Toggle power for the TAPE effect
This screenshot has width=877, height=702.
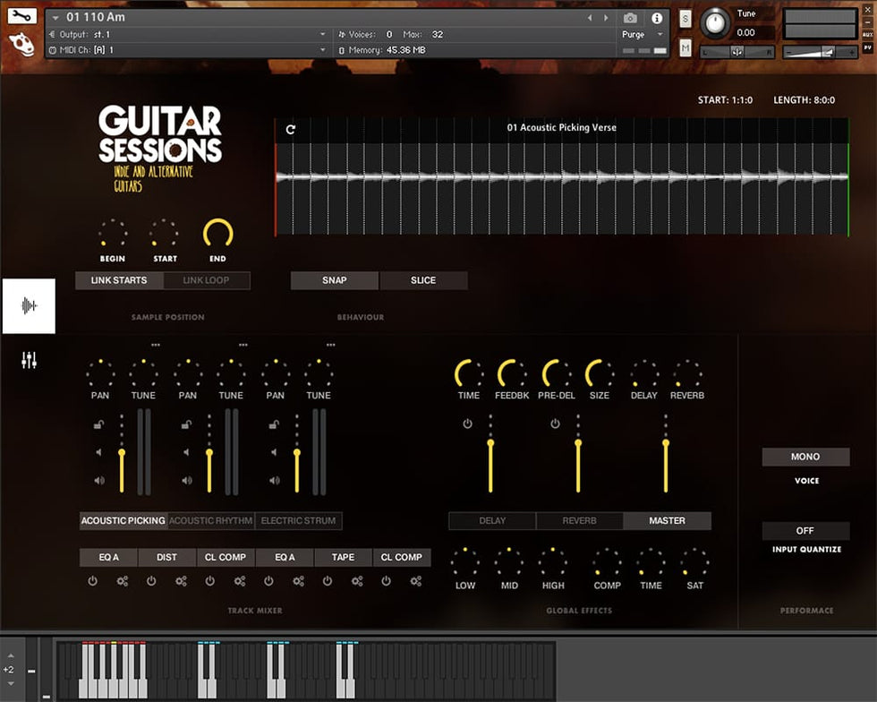328,581
